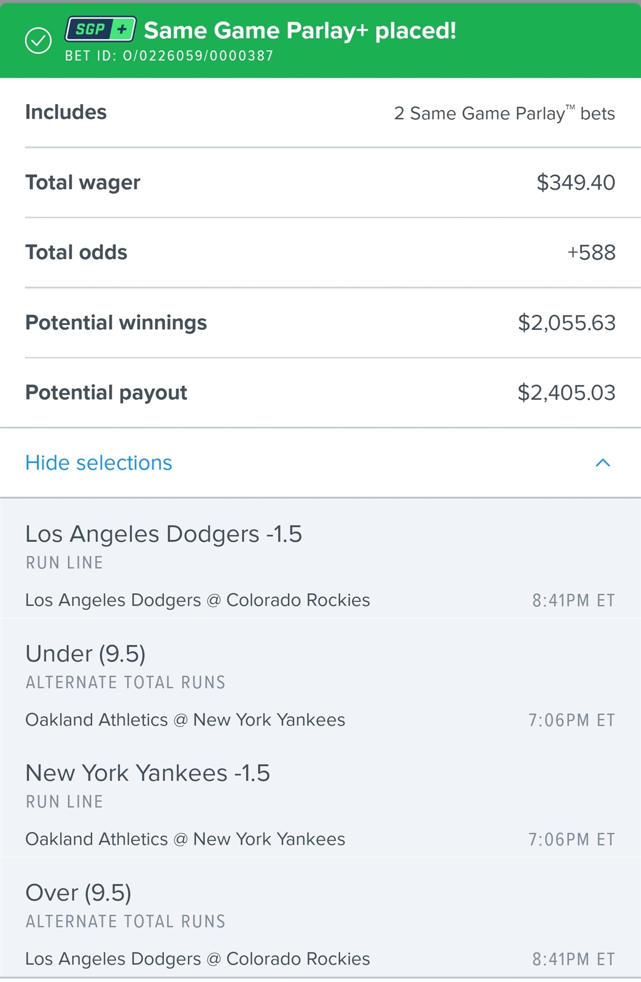
Task: Click the Potential winnings label
Action: [x=116, y=323]
